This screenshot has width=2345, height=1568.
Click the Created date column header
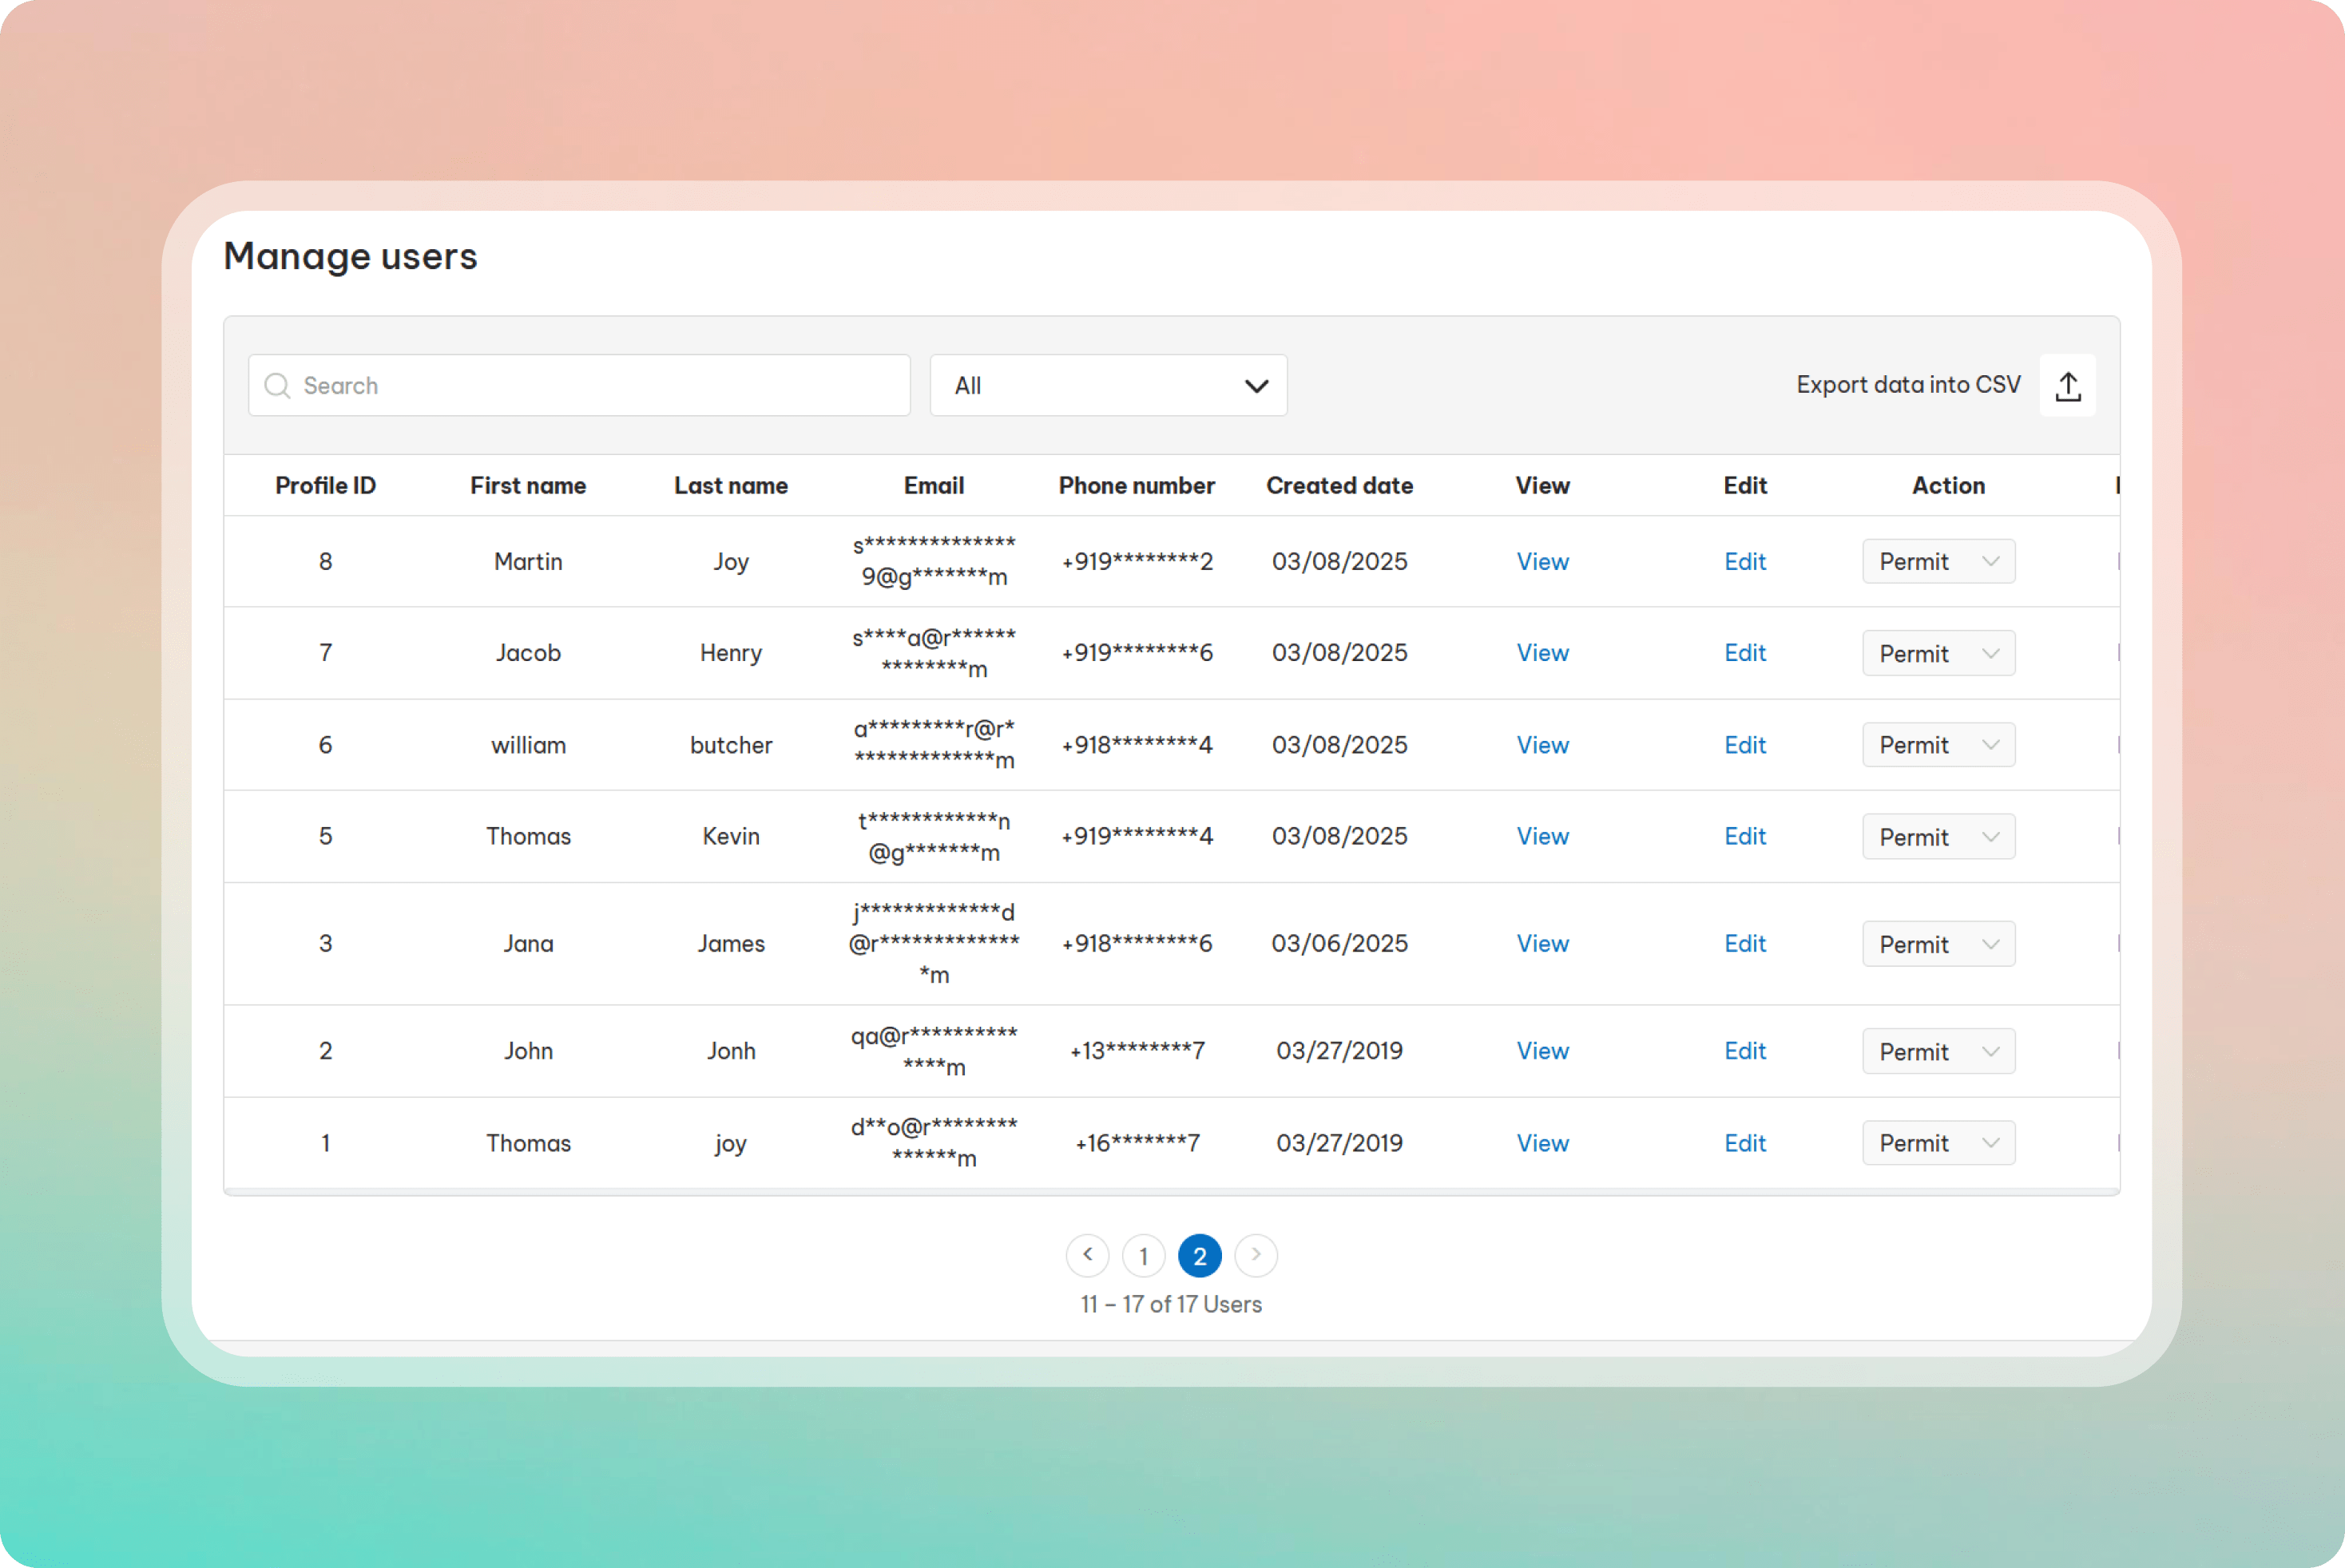pyautogui.click(x=1339, y=485)
